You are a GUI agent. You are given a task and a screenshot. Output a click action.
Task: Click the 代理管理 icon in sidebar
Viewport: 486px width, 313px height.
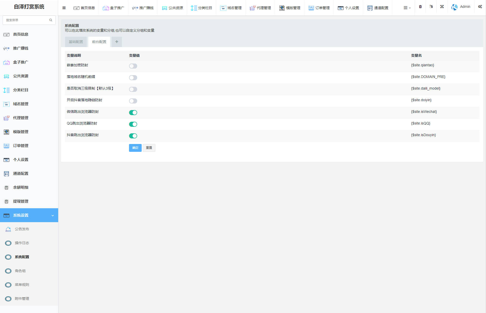(x=6, y=118)
